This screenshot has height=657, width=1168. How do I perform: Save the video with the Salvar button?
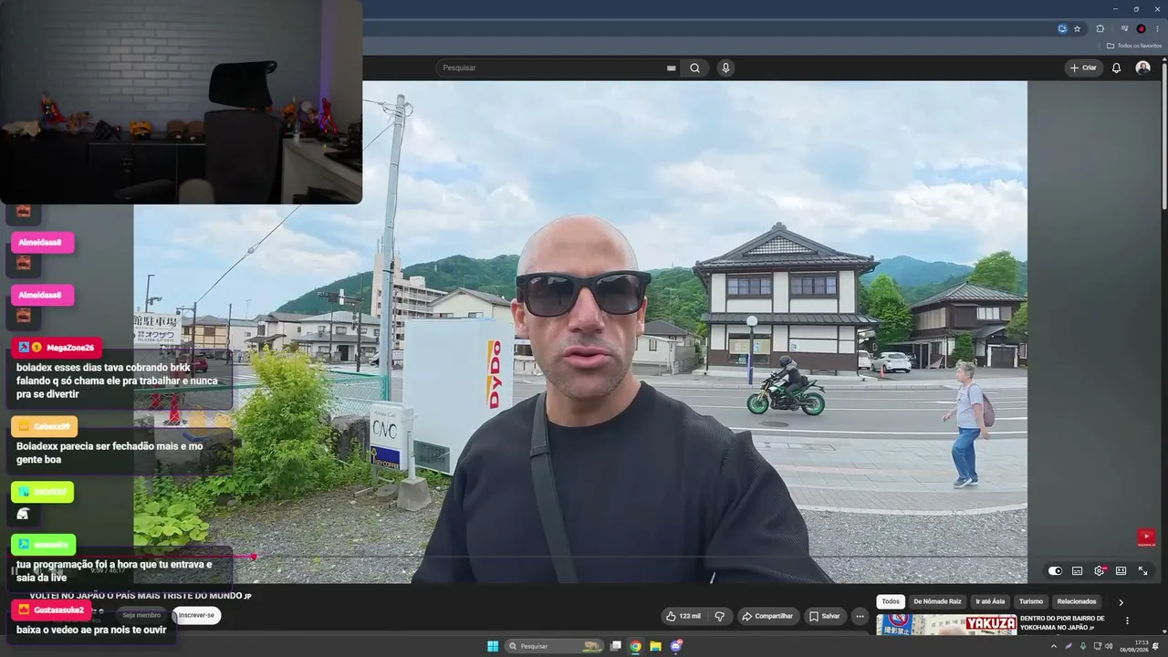click(824, 616)
